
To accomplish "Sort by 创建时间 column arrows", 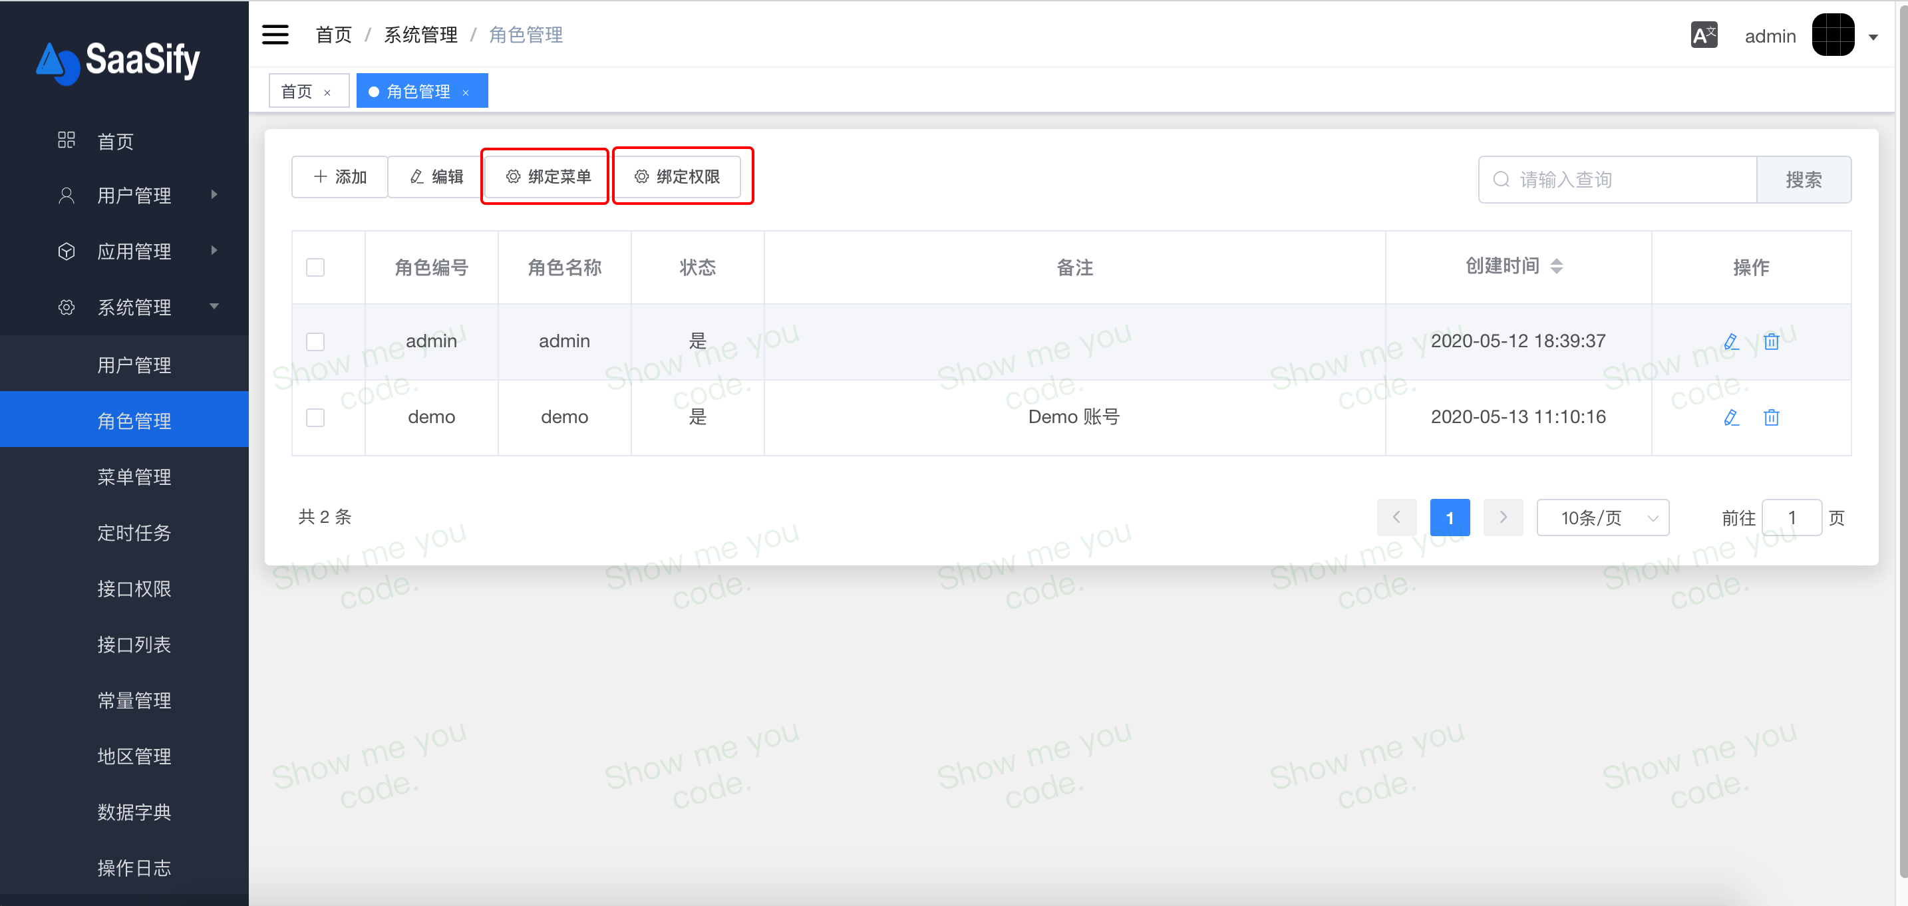I will point(1556,266).
